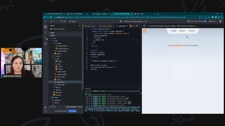The width and height of the screenshot is (225, 126).
Task: Click the Fork button
Action: (63, 21)
